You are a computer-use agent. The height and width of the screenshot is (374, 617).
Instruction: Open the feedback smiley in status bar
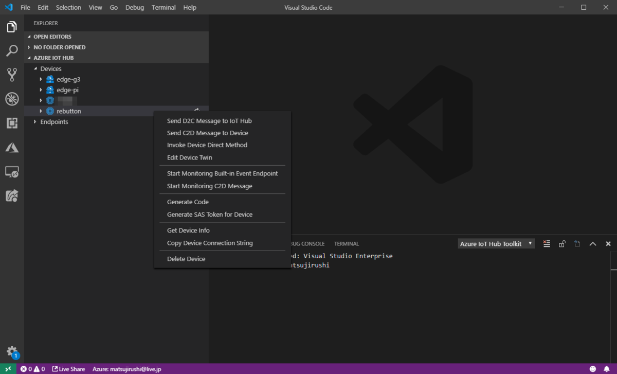593,369
